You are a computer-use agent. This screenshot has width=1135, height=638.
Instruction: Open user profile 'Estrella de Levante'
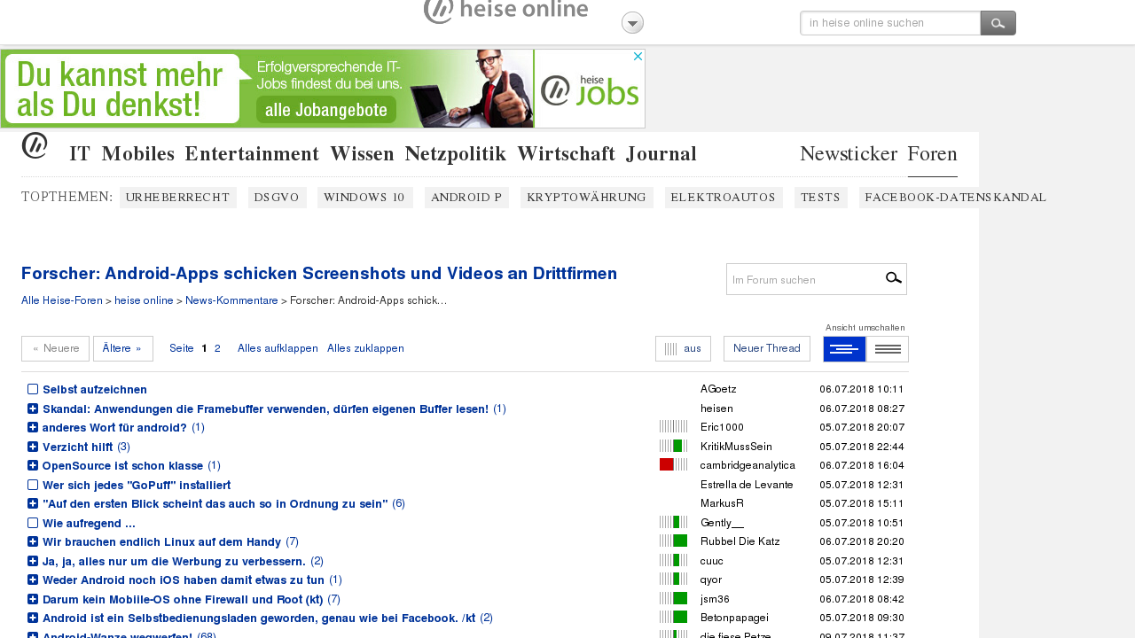tap(747, 485)
